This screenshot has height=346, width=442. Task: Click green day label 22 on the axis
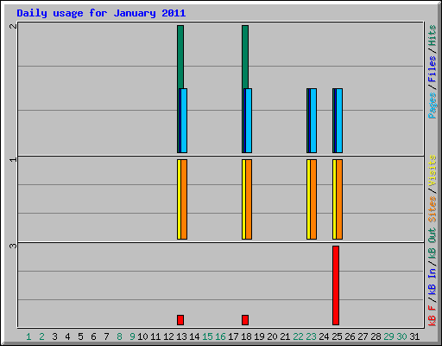tap(298, 336)
